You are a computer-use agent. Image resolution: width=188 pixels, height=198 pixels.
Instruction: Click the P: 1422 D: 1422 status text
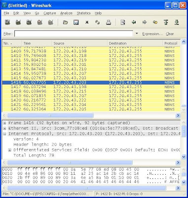[119, 194]
